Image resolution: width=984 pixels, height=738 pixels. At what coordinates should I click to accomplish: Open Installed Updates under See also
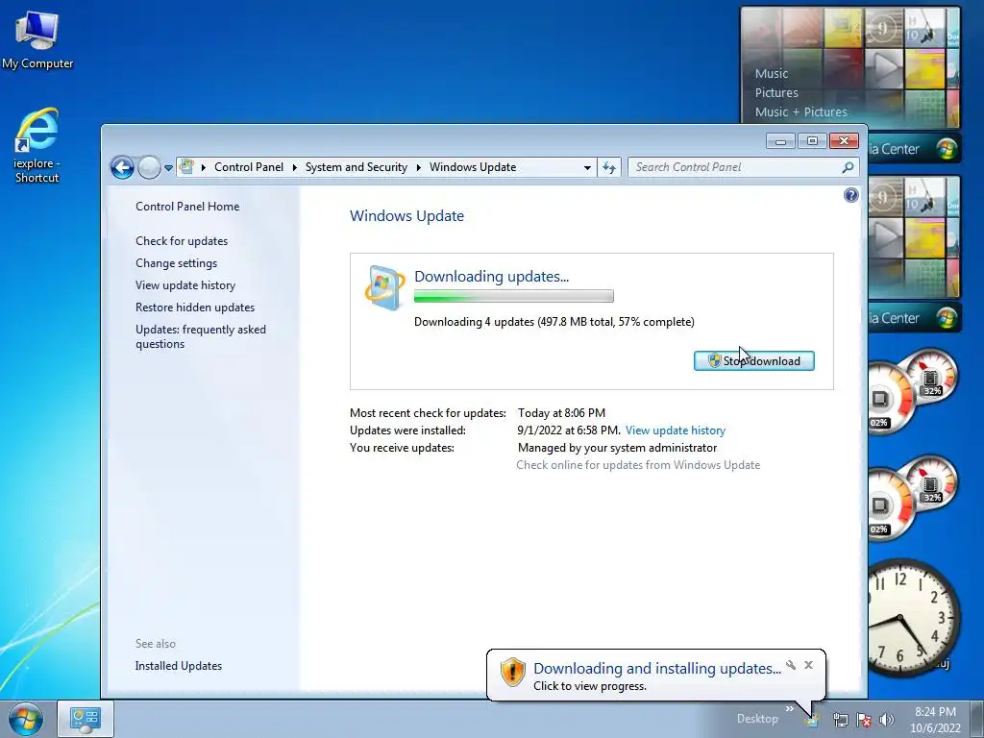coord(178,666)
